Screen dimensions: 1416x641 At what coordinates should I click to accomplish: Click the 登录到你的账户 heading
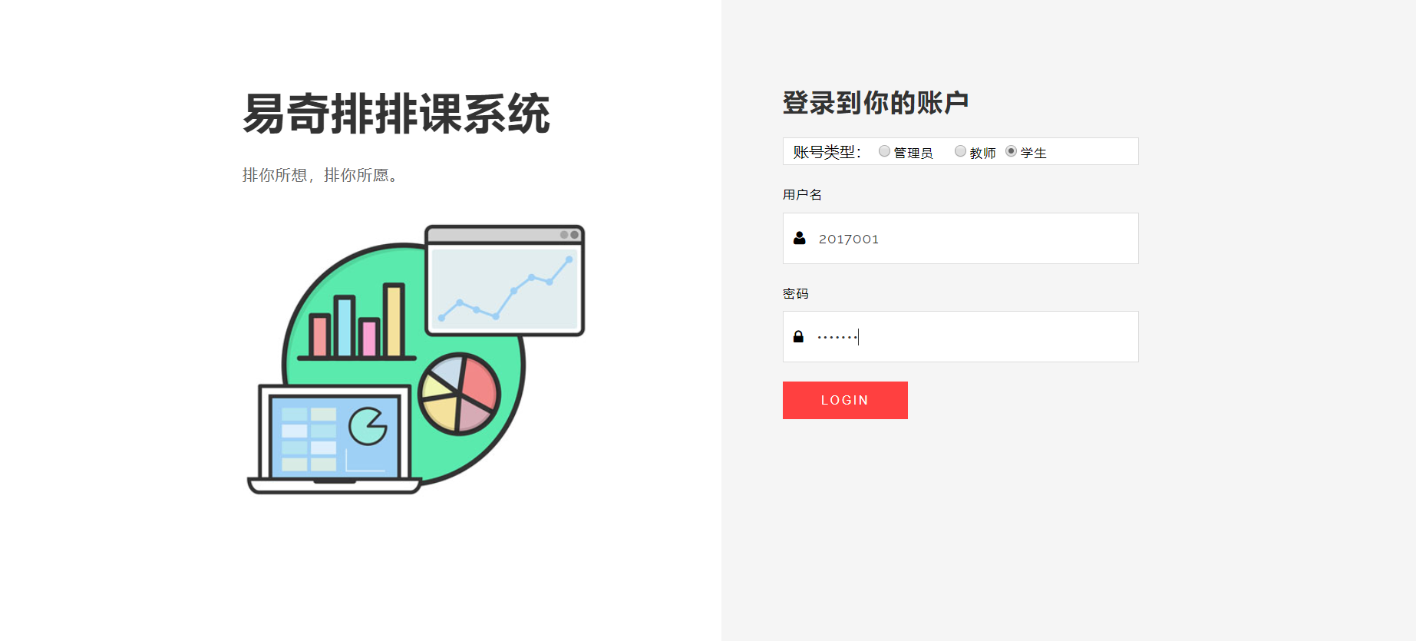876,102
